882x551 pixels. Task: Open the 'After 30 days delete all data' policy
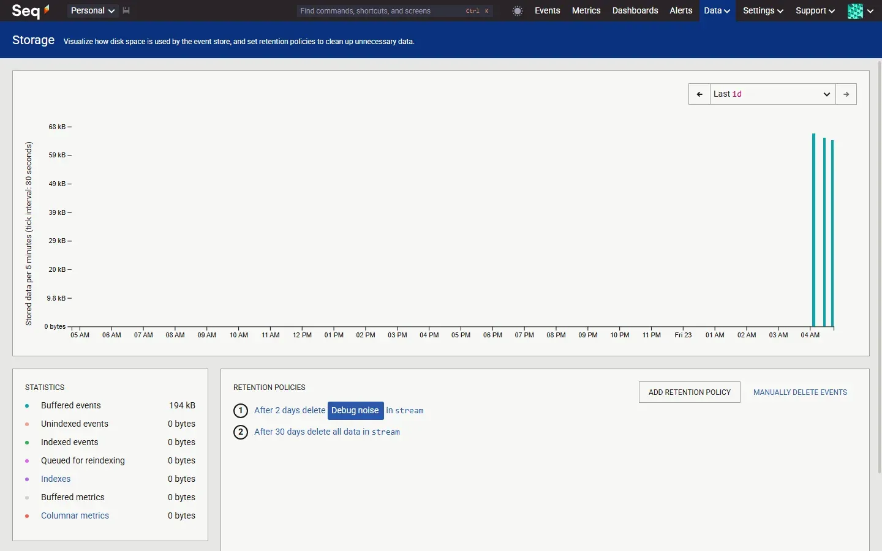tap(327, 432)
